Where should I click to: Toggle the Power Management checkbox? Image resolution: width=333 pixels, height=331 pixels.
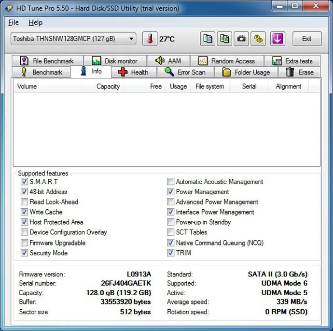[x=170, y=191]
